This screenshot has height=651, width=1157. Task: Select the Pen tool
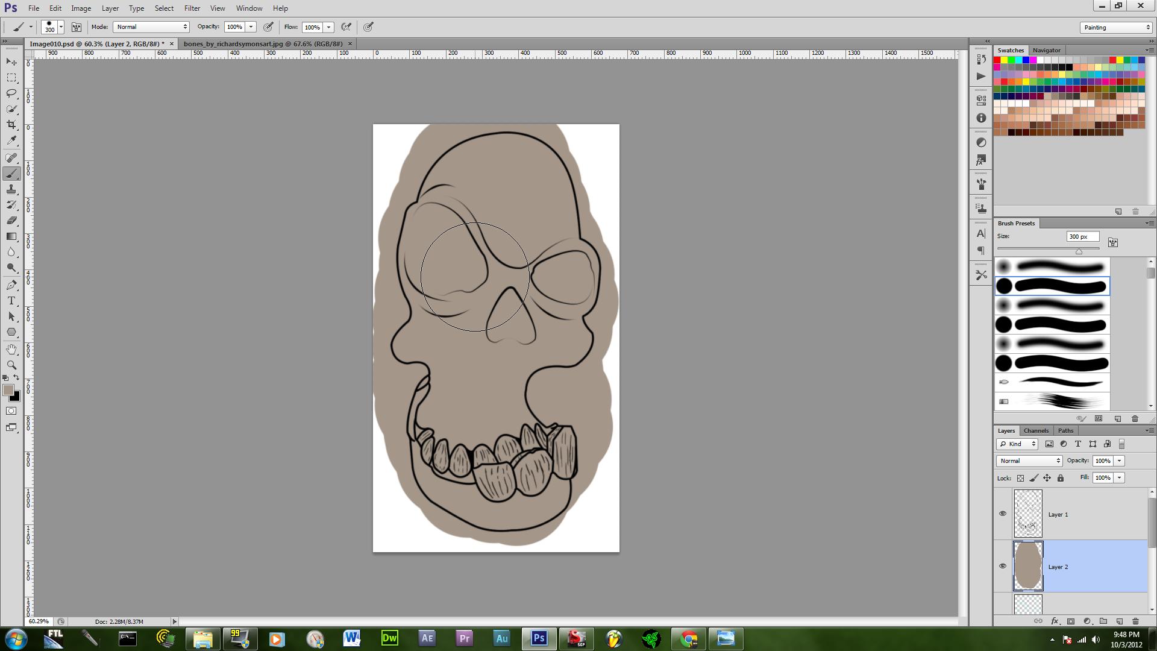11,285
